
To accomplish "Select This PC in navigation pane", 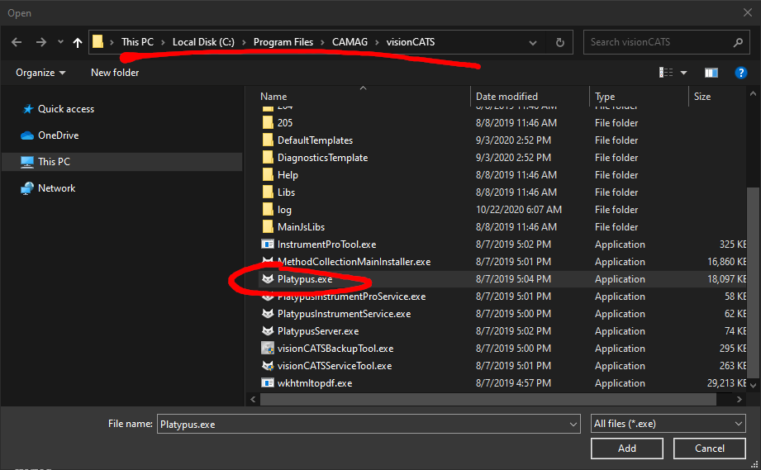I will click(x=55, y=162).
